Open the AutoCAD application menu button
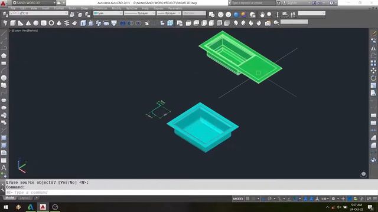Viewport: 378px width, 212px height. point(4,3)
